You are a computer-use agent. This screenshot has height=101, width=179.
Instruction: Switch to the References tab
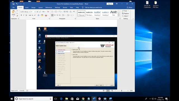(49, 8)
